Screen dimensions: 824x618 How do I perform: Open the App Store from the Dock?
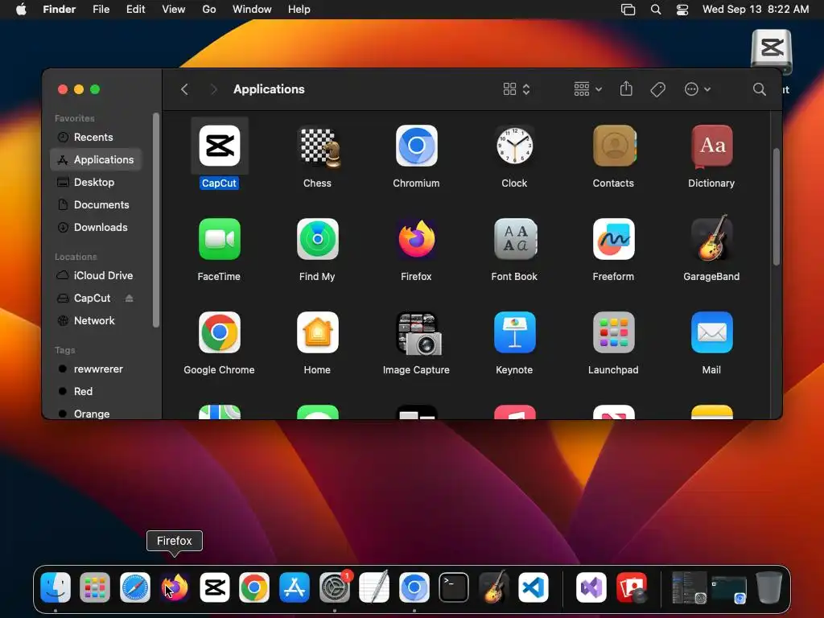[295, 587]
